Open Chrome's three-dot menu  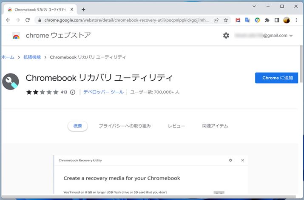tap(296, 20)
